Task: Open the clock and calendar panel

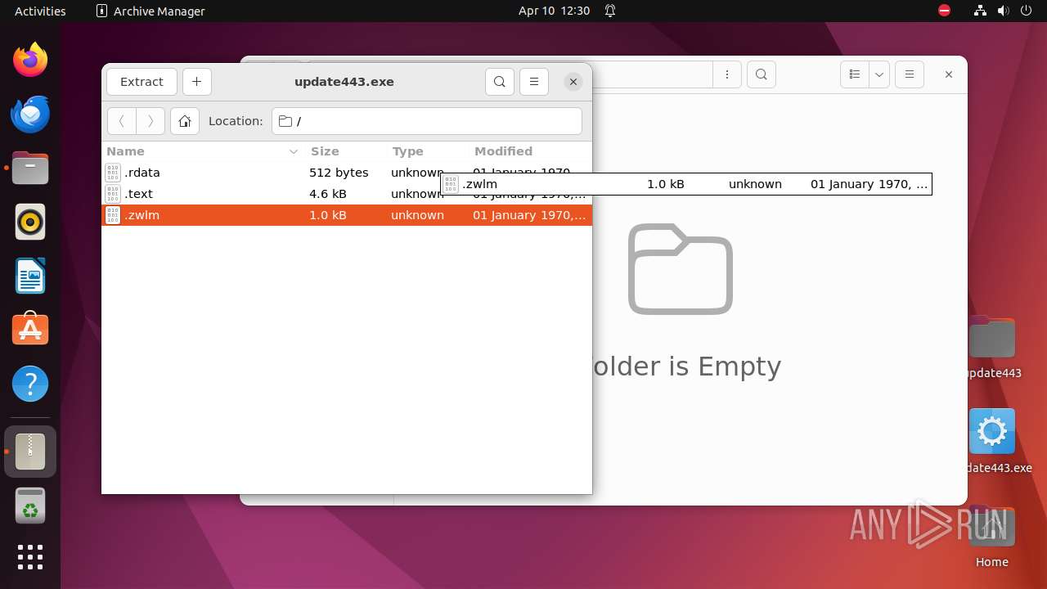Action: [554, 11]
